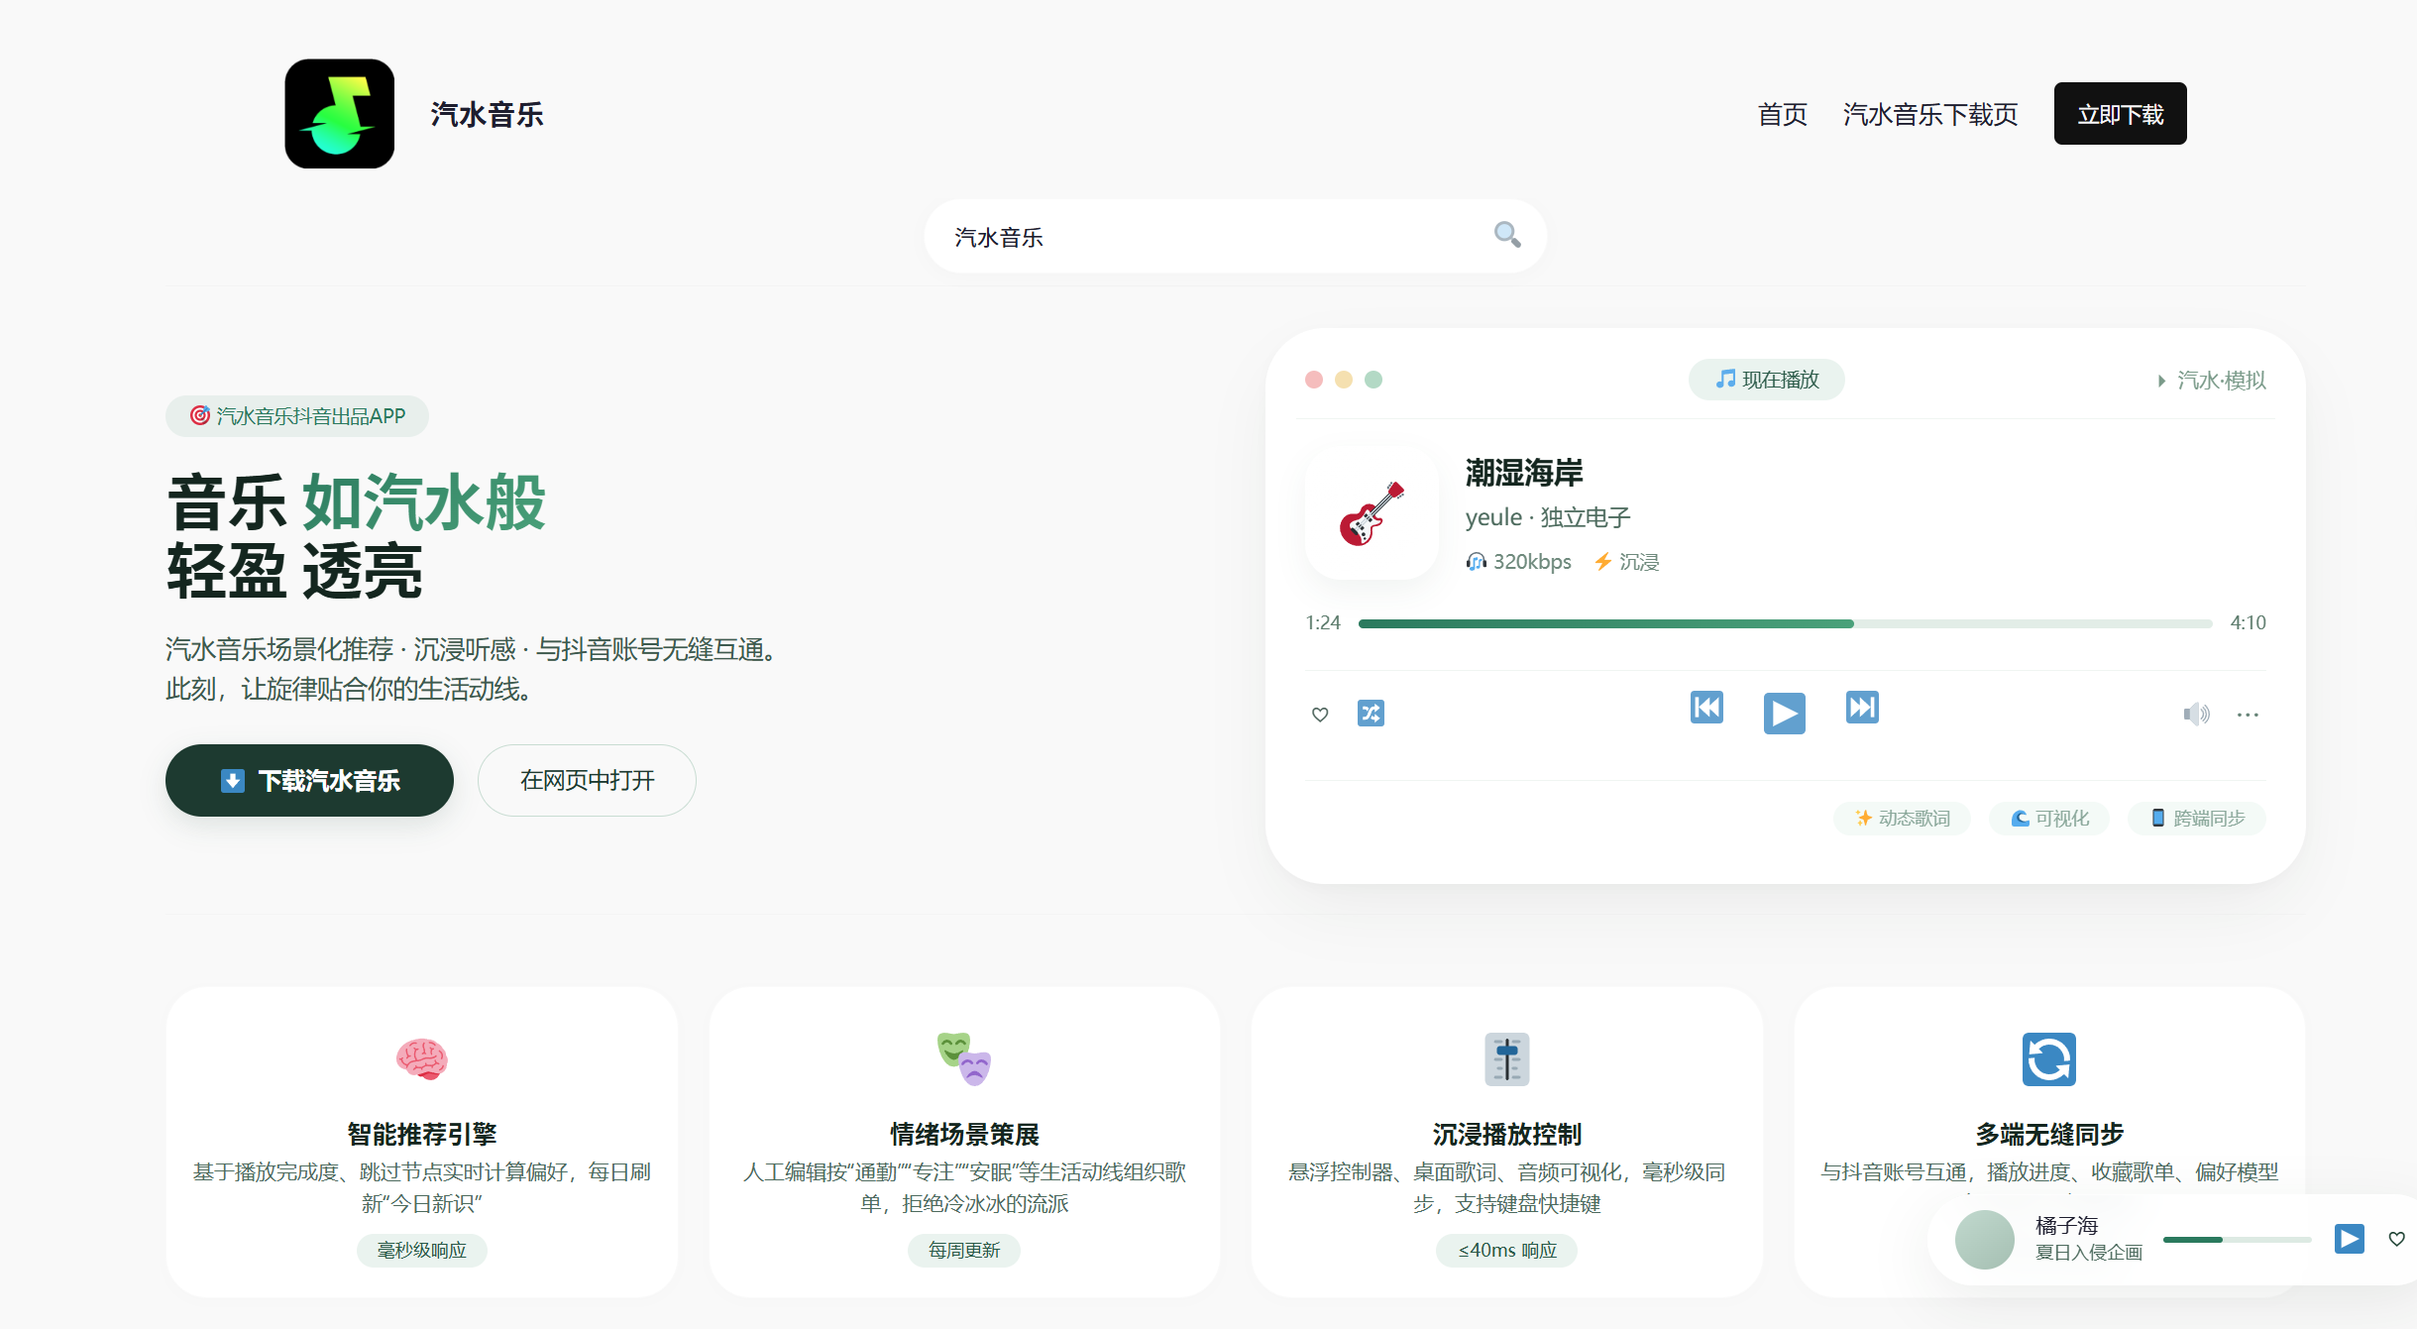Screen dimensions: 2417x1329
Task: Click the ≤40ms 响应 tag
Action: (1507, 1251)
